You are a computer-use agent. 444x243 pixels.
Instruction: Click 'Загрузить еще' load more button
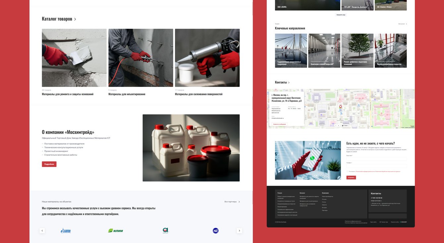(x=341, y=15)
